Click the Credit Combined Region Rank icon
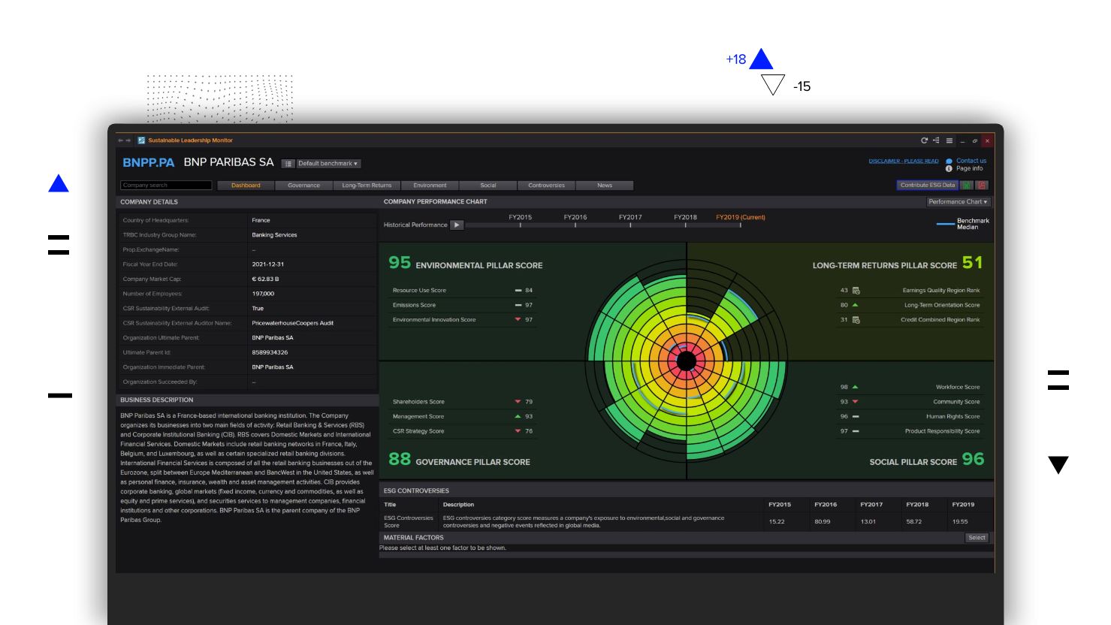The image size is (1111, 625). click(856, 320)
